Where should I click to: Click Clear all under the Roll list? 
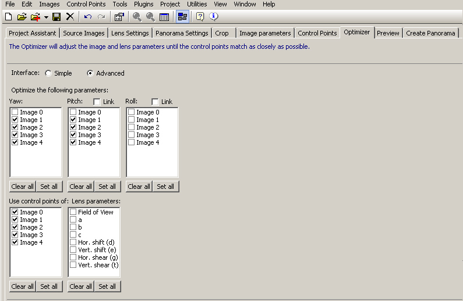click(139, 187)
